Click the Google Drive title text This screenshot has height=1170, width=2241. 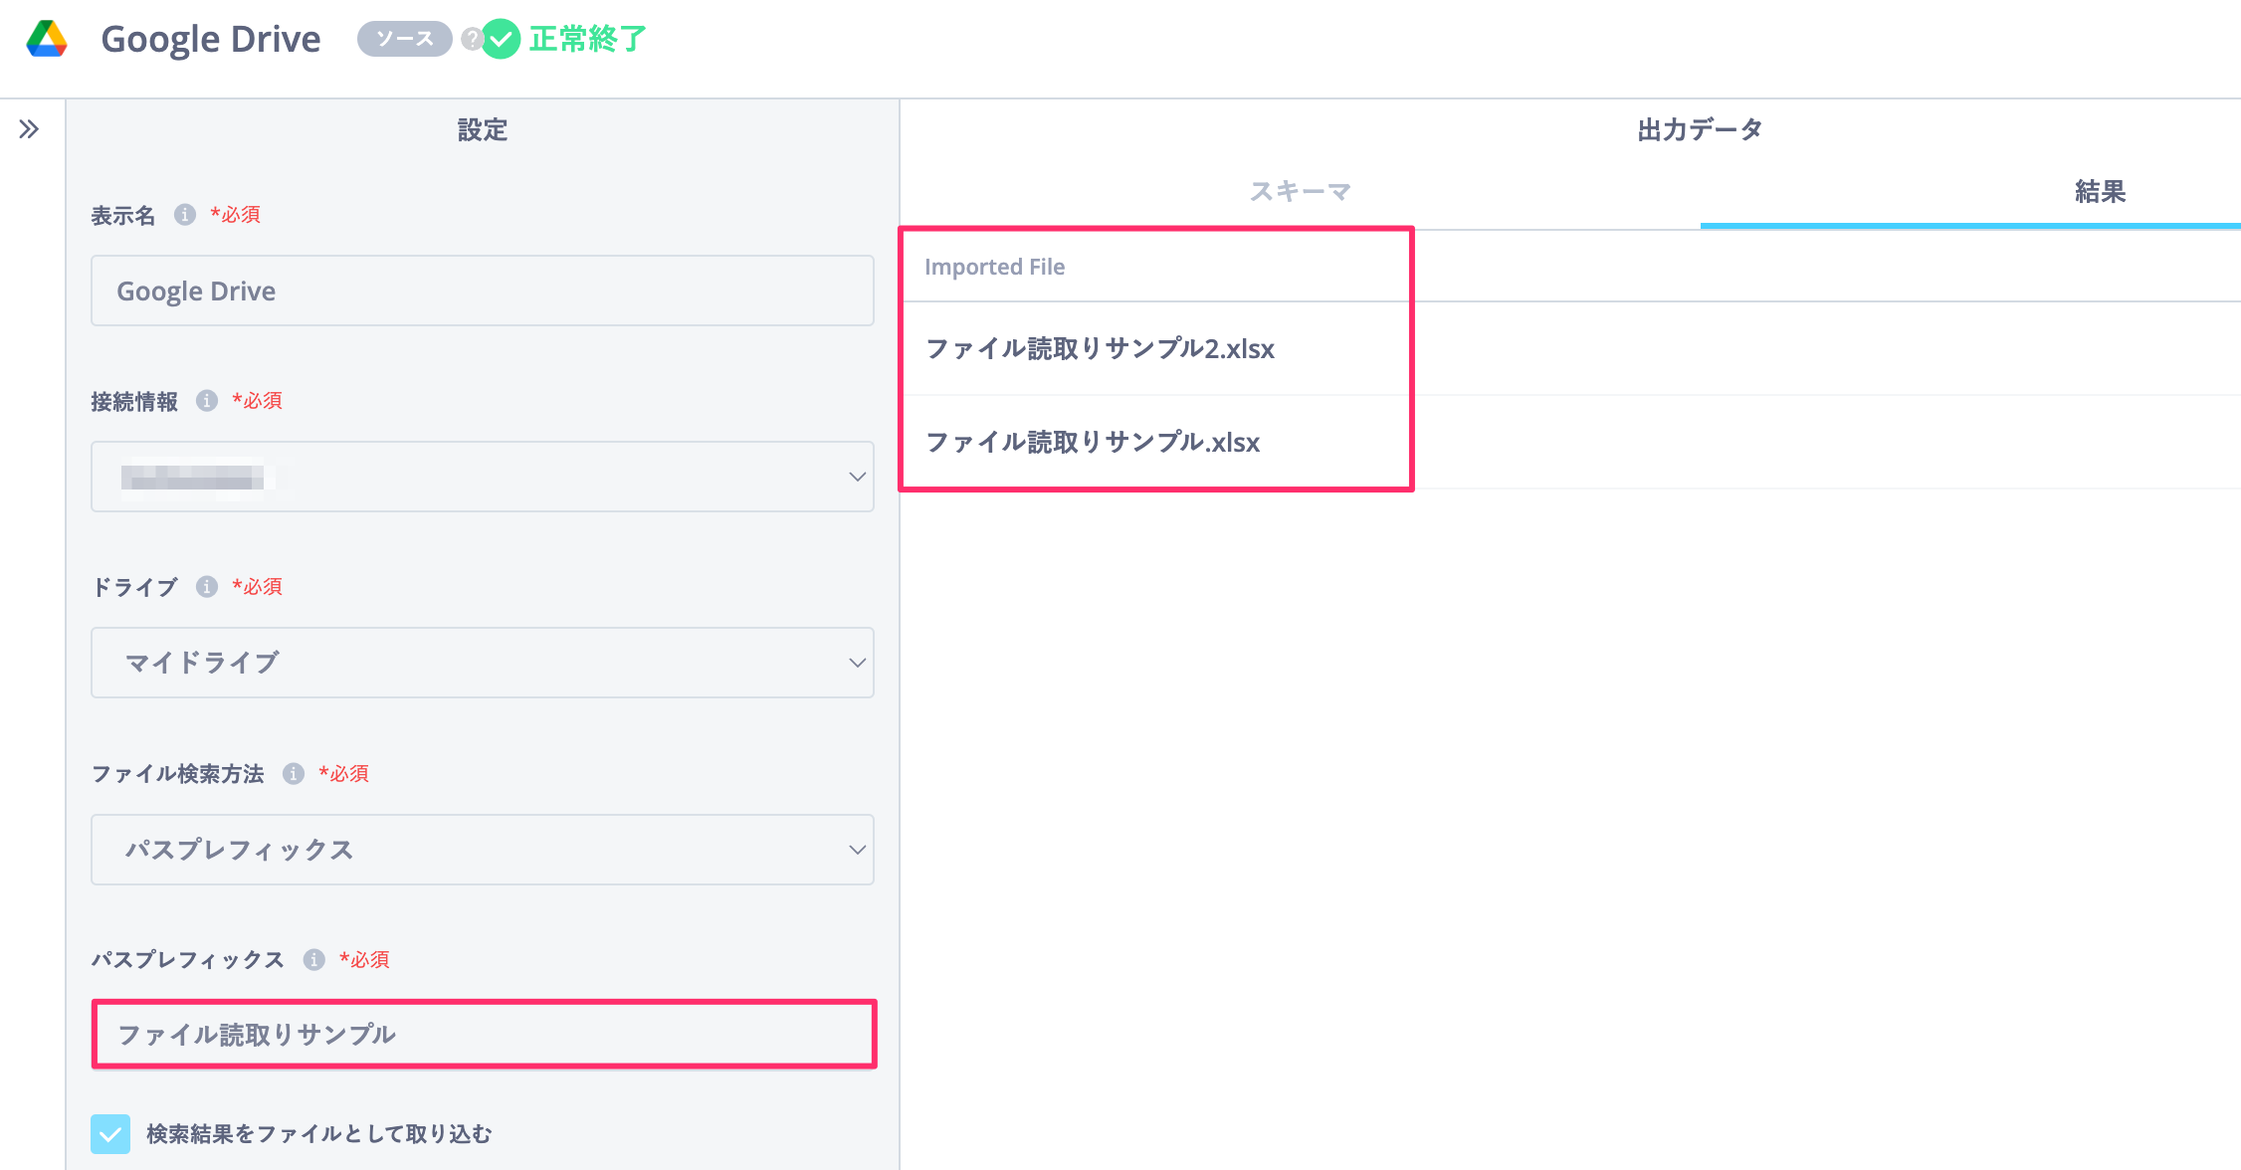pos(211,39)
